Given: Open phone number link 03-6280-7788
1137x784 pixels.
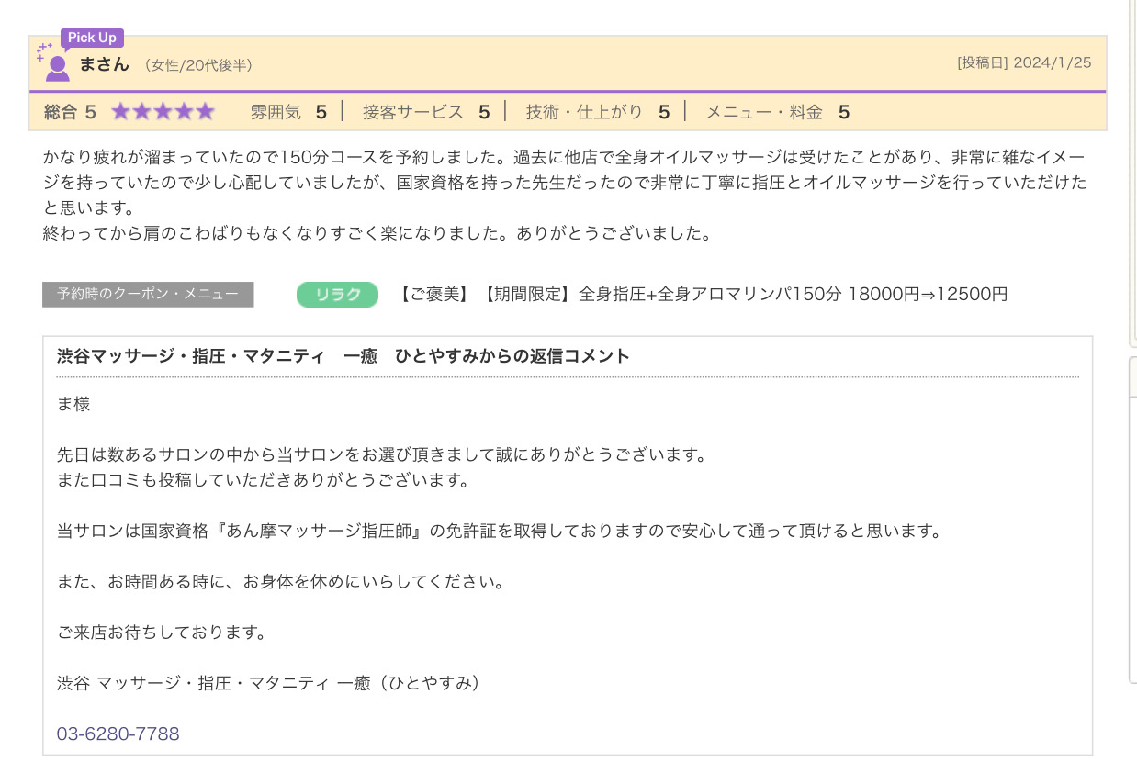Looking at the screenshot, I should click(x=118, y=734).
